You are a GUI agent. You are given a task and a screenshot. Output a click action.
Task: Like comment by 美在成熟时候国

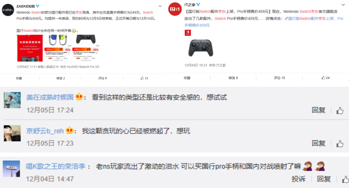point(340,110)
